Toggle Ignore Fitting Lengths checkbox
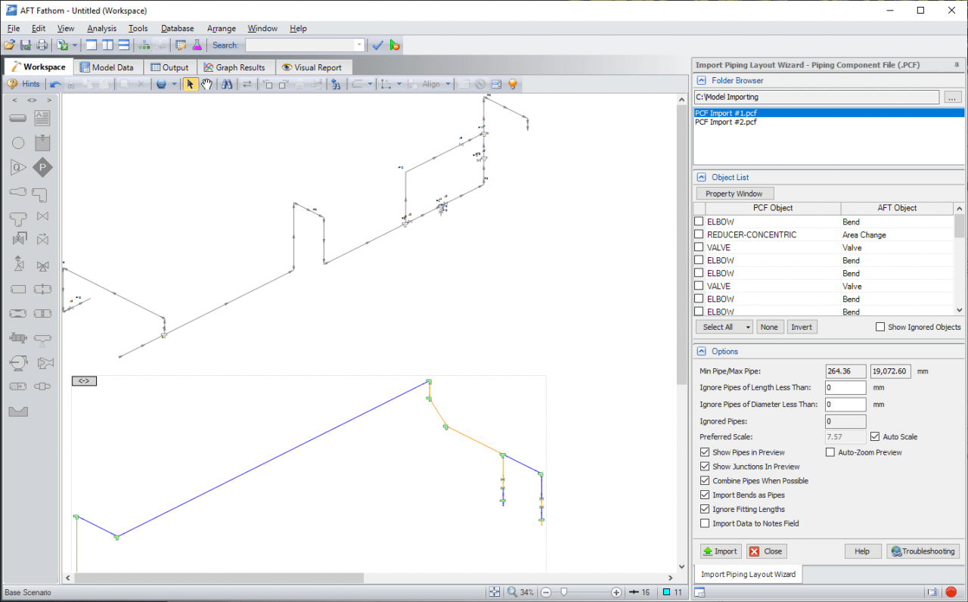This screenshot has width=968, height=602. click(x=705, y=509)
